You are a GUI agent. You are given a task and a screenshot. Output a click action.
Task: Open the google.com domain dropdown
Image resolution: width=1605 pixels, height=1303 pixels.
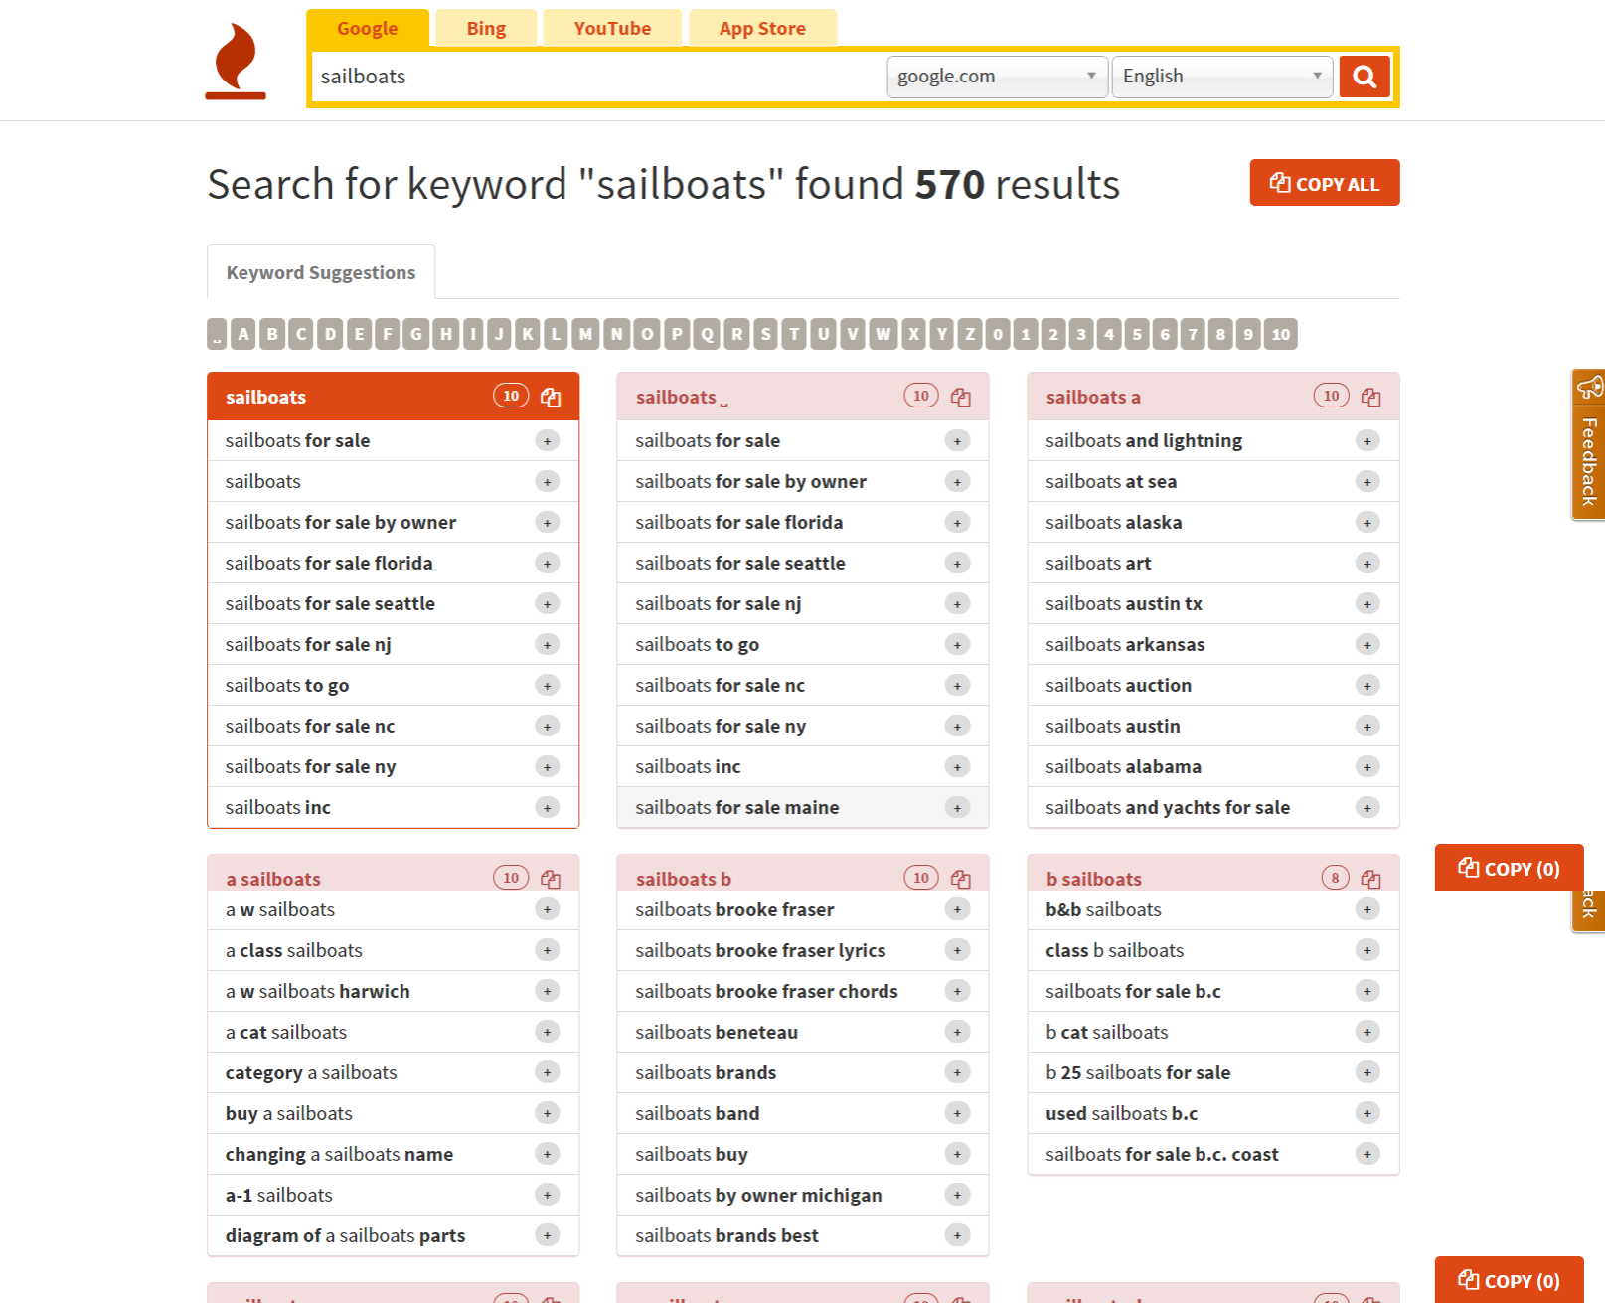tap(996, 77)
